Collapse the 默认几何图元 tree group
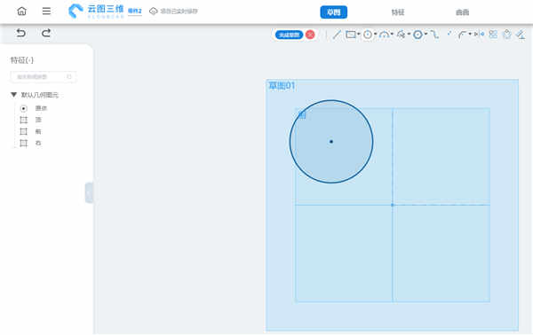Image resolution: width=533 pixels, height=335 pixels. 13,95
